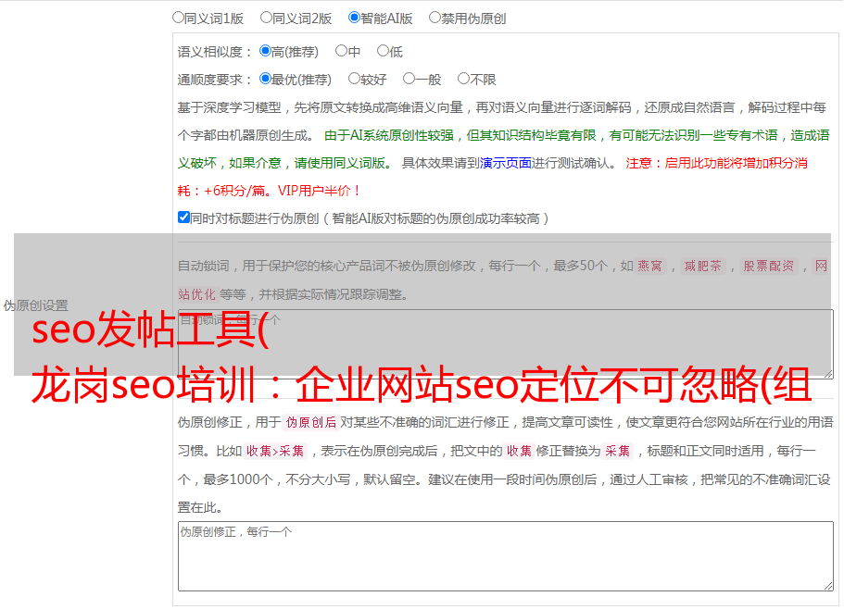Set 语义相似度 to 低
This screenshot has height=609, width=844.
(x=383, y=51)
